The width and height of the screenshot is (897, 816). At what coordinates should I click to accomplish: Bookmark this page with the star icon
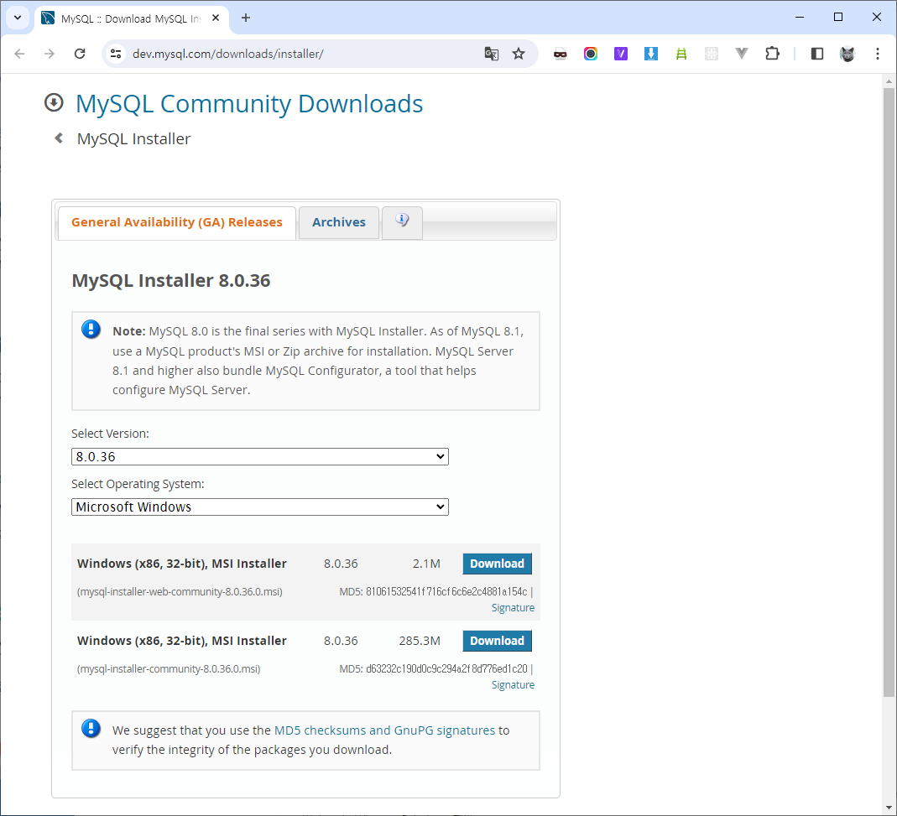pos(519,54)
